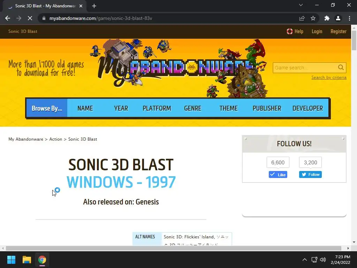The width and height of the screenshot is (357, 268).
Task: Click the Facebook Like button
Action: [x=278, y=174]
